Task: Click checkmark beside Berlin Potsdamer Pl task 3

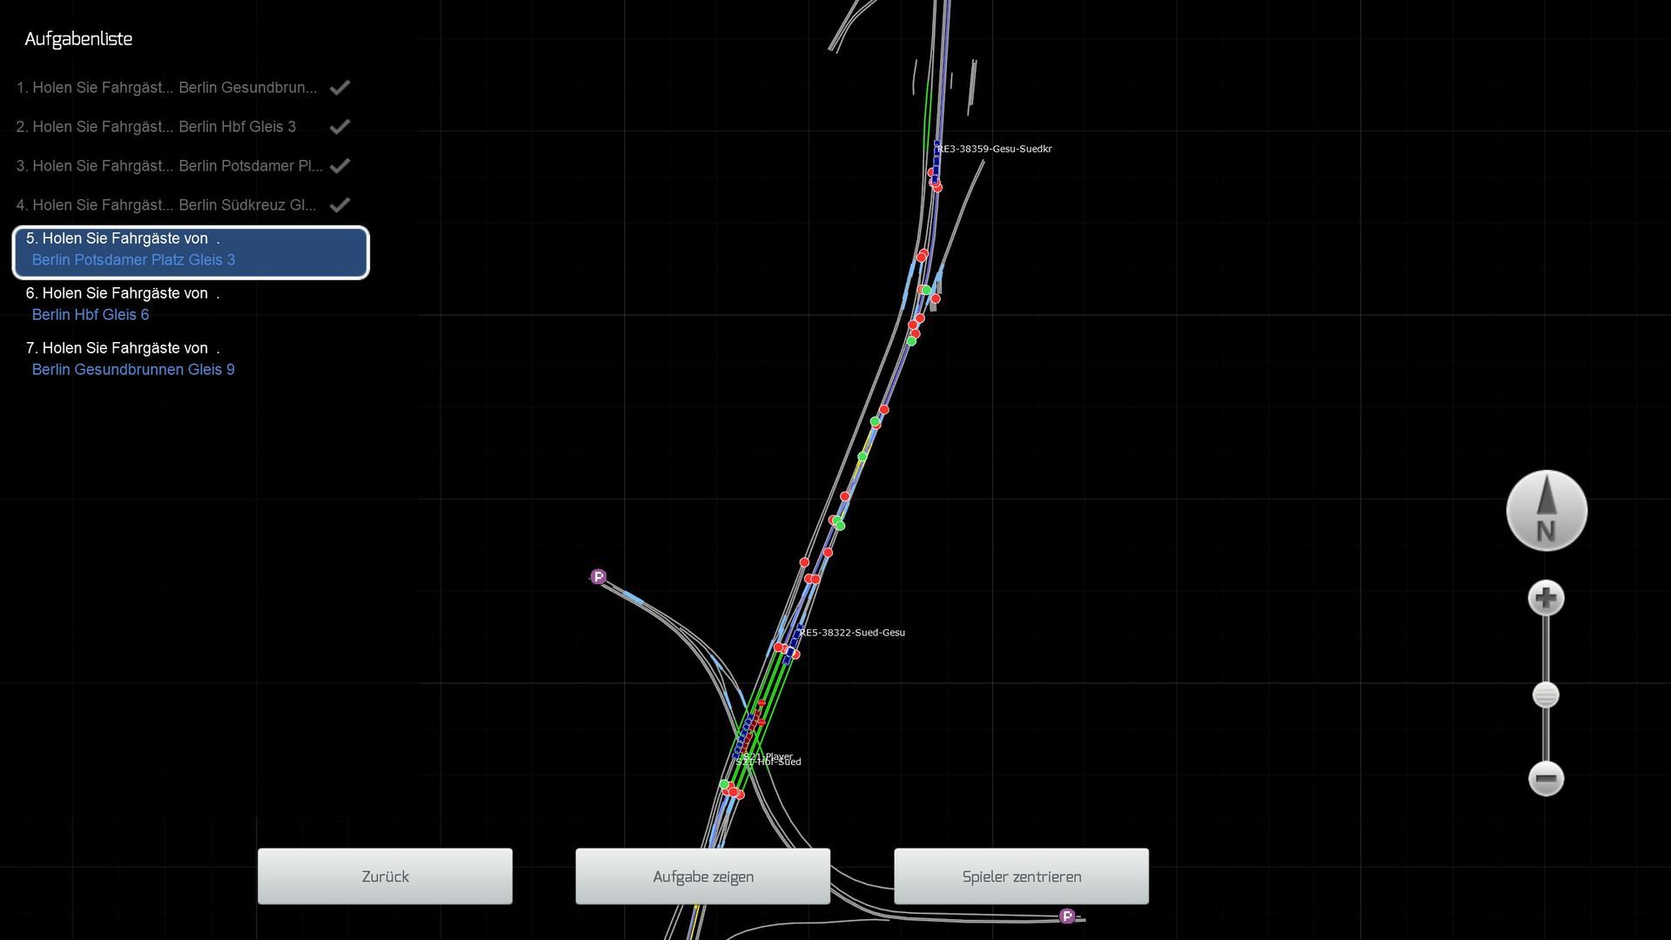Action: pos(339,165)
